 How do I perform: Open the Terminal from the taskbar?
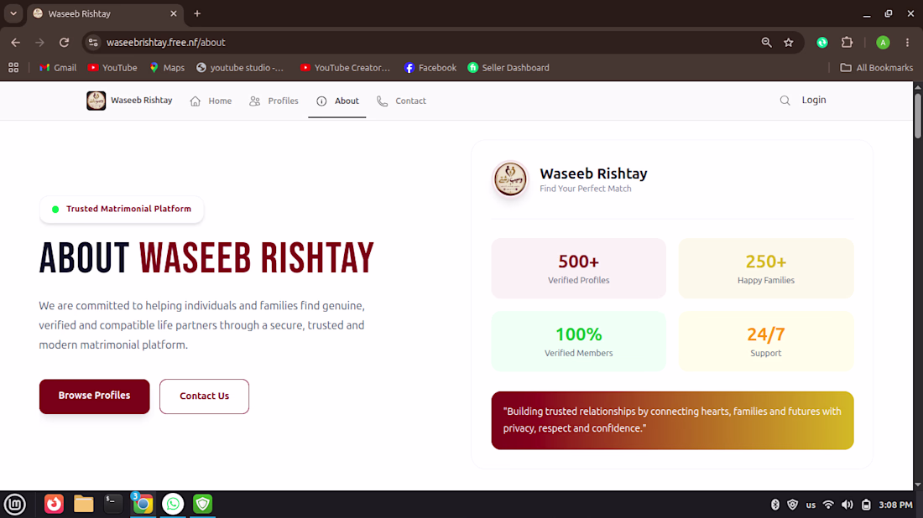click(113, 504)
